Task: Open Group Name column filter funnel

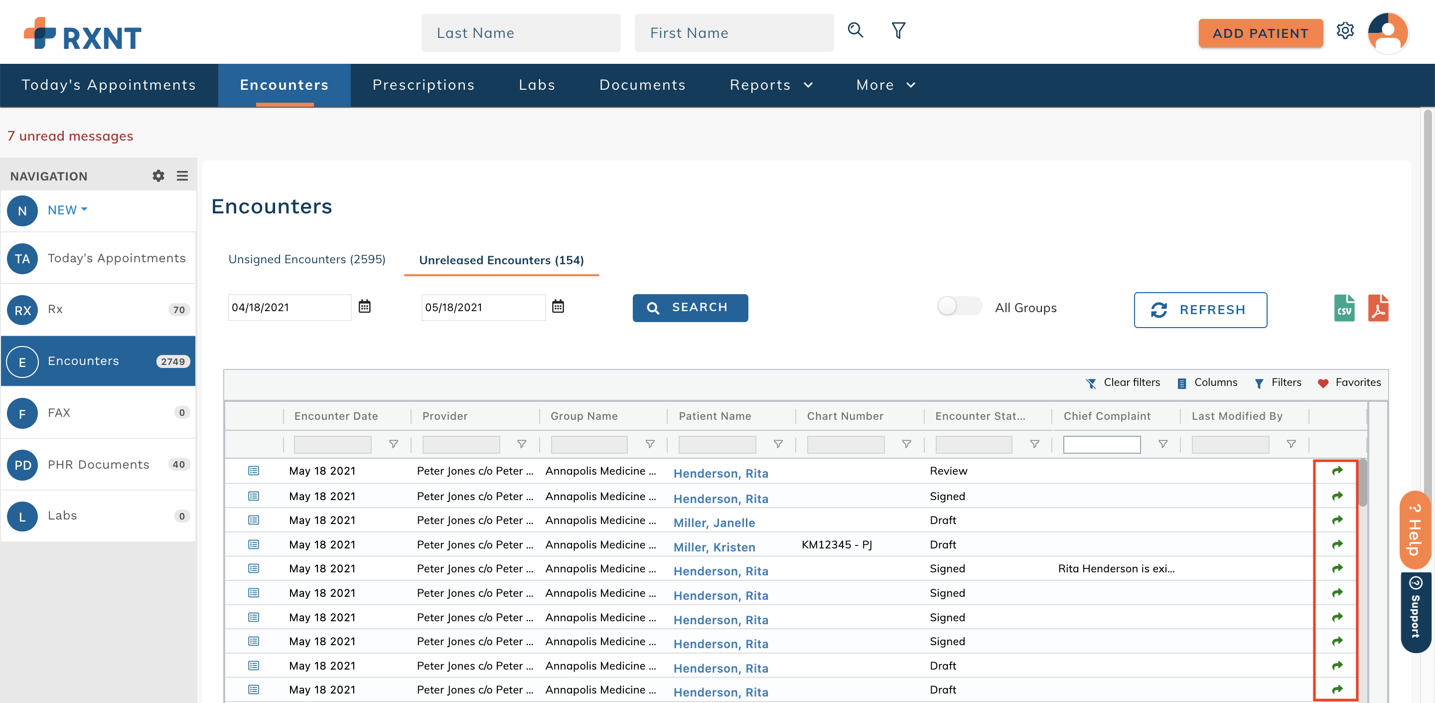Action: (x=650, y=444)
